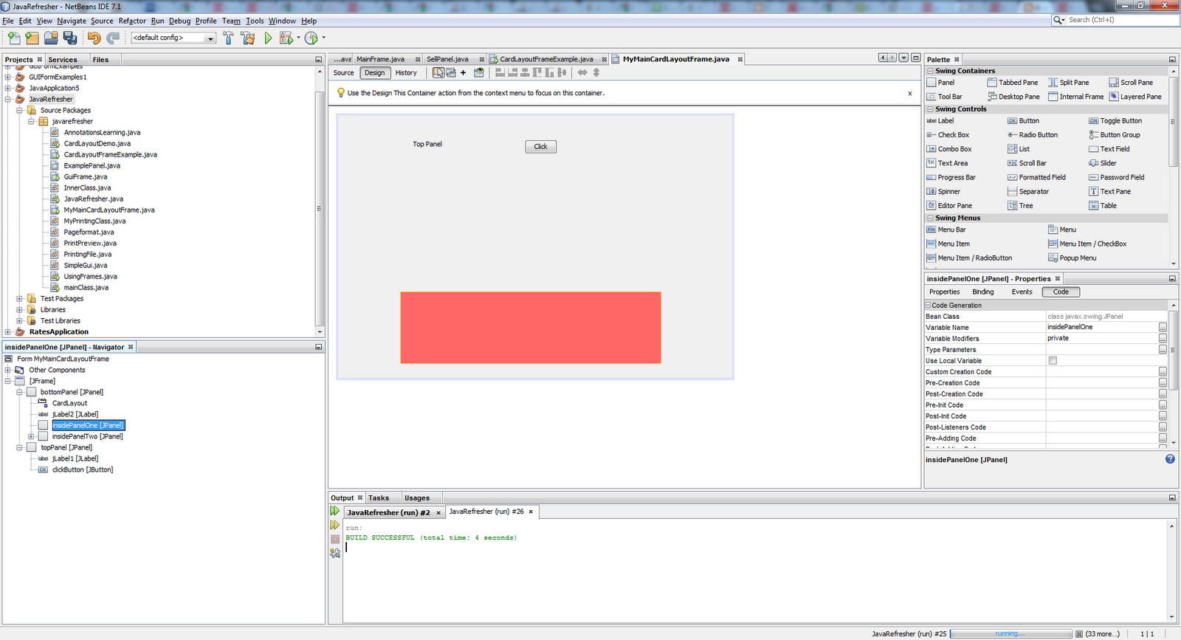This screenshot has height=640, width=1181.
Task: Collapse the Swing Containers palette section
Action: coord(930,71)
